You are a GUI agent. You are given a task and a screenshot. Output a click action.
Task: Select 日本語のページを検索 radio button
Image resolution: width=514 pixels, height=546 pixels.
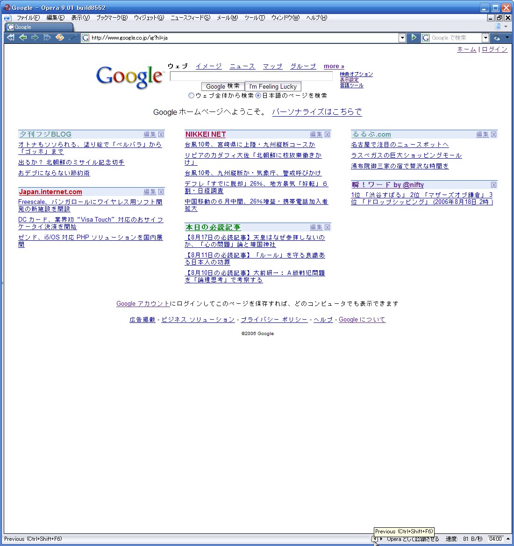click(258, 95)
